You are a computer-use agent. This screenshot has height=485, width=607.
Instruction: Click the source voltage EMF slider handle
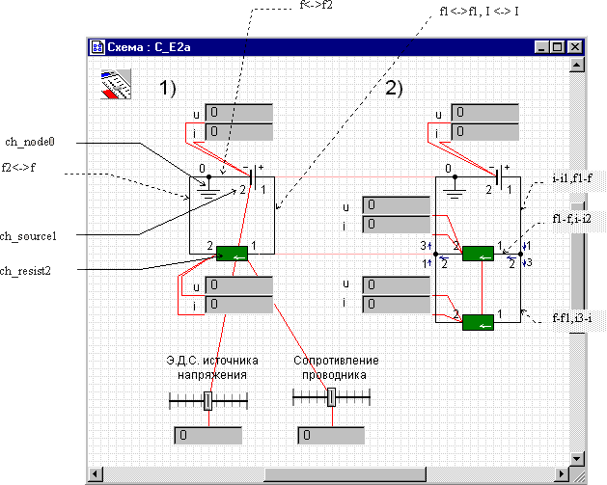pos(207,401)
